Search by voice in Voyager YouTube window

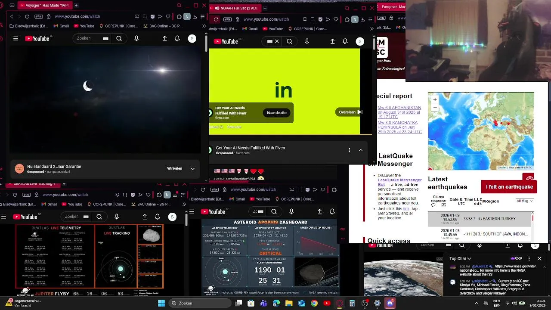pyautogui.click(x=136, y=38)
